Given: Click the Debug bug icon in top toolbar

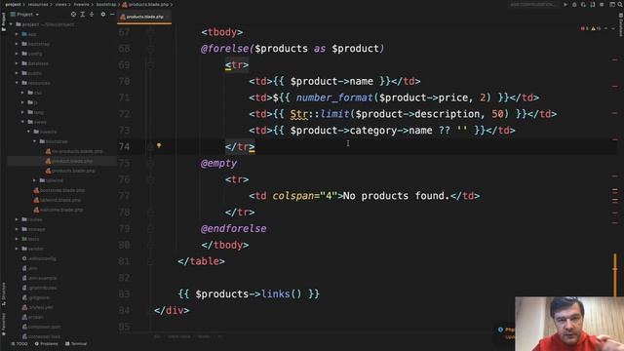Looking at the screenshot, I should [x=574, y=4].
